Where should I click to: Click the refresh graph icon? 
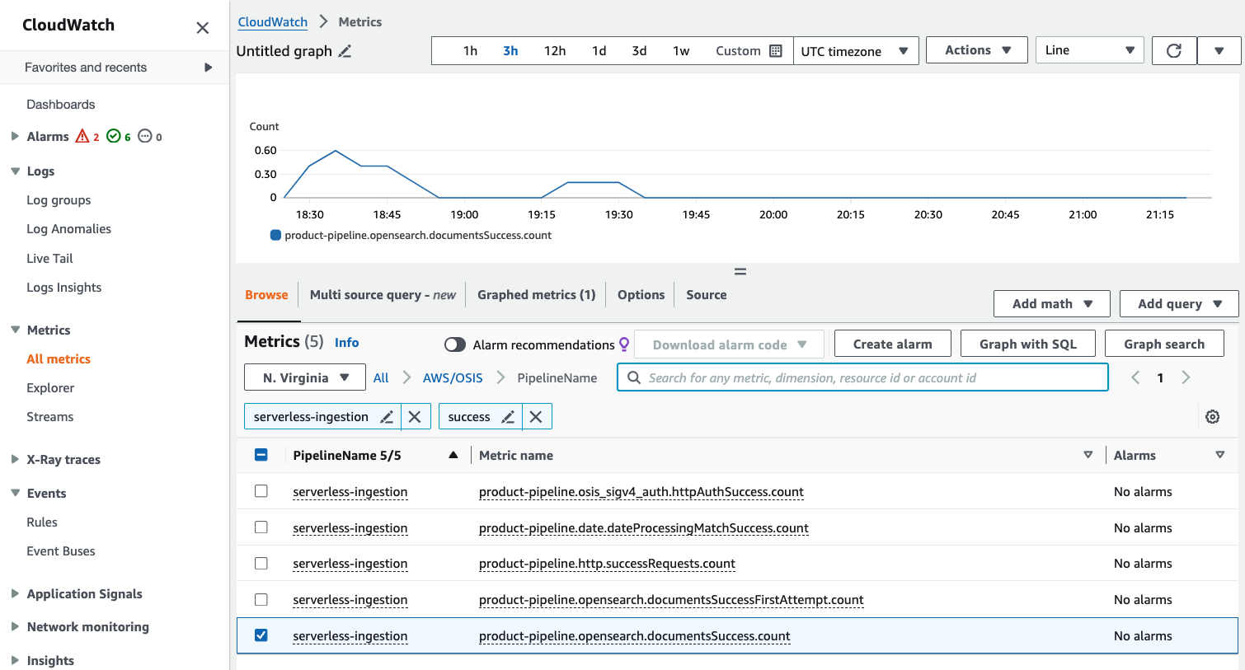(1173, 51)
